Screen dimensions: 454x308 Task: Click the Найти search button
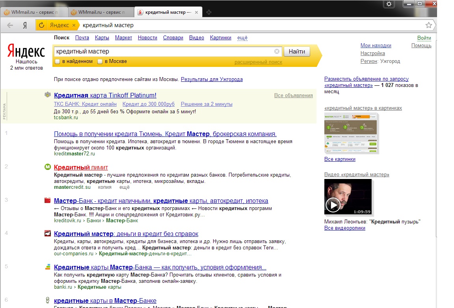point(297,52)
